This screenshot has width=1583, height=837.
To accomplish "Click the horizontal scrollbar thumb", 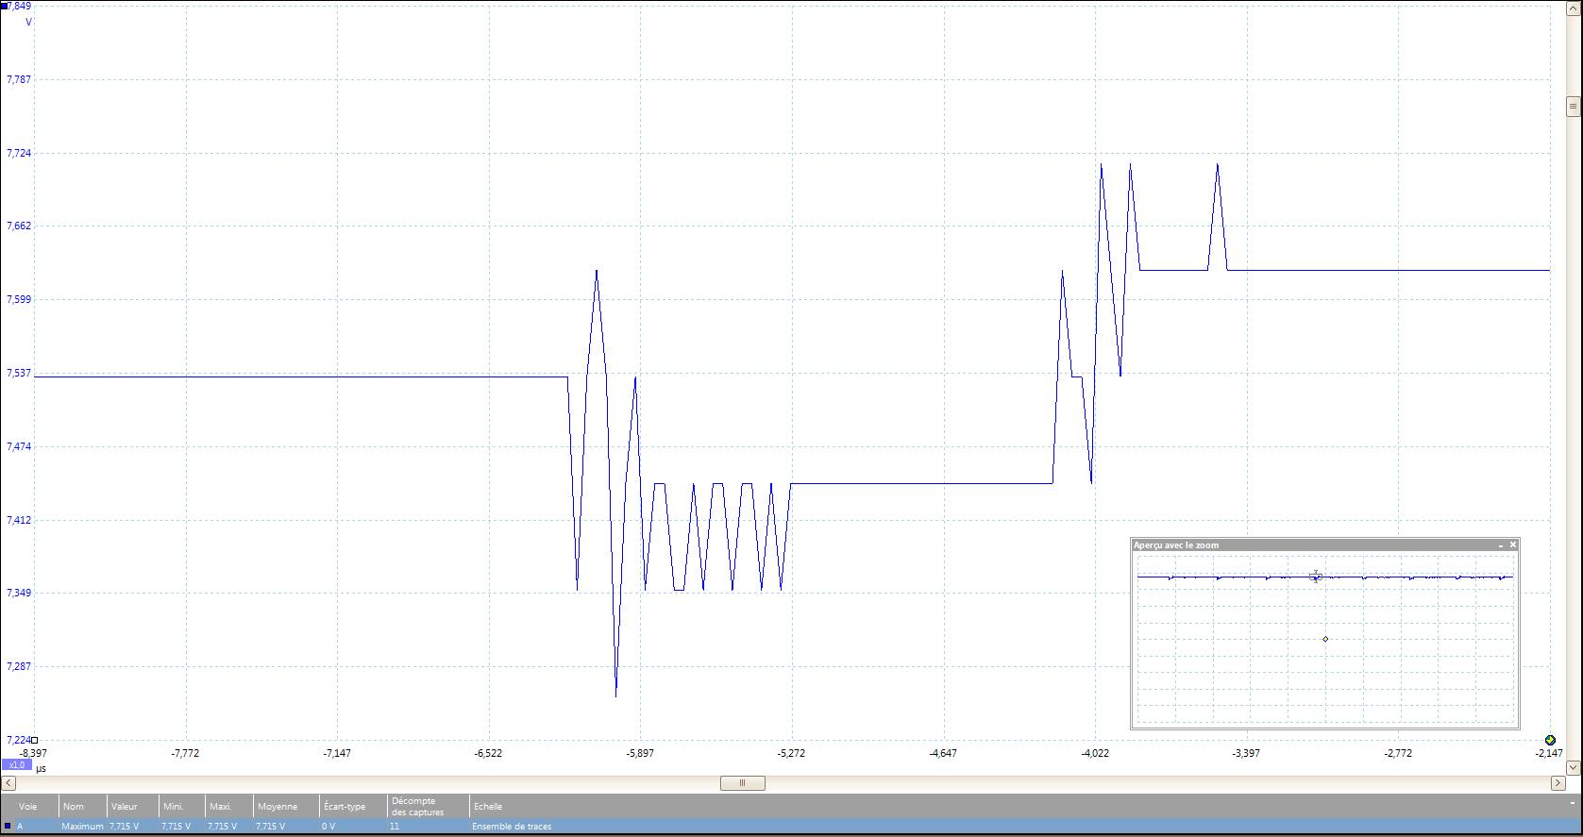I will tap(742, 783).
